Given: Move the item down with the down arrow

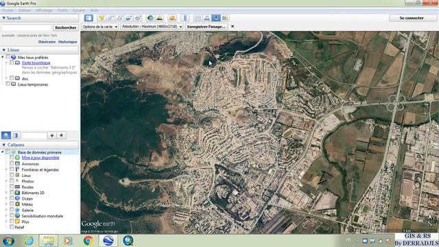Looking at the screenshot, I should [61, 136].
